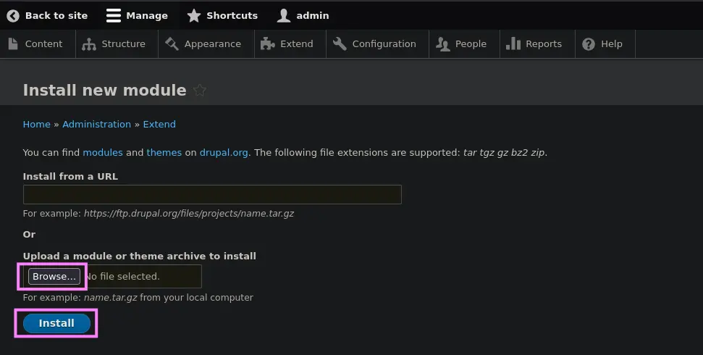Click the Reports bar chart icon

click(513, 43)
